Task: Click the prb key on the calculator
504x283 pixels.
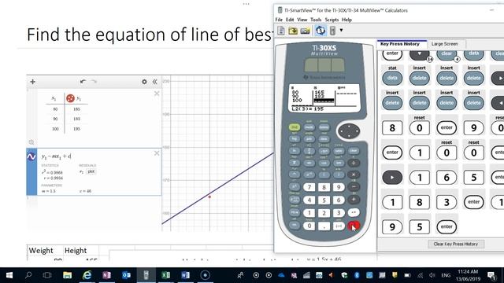Action: tap(309, 139)
